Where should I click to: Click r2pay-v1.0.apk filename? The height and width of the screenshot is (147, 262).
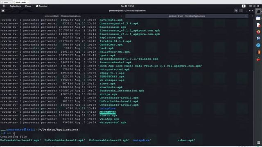click(x=112, y=73)
